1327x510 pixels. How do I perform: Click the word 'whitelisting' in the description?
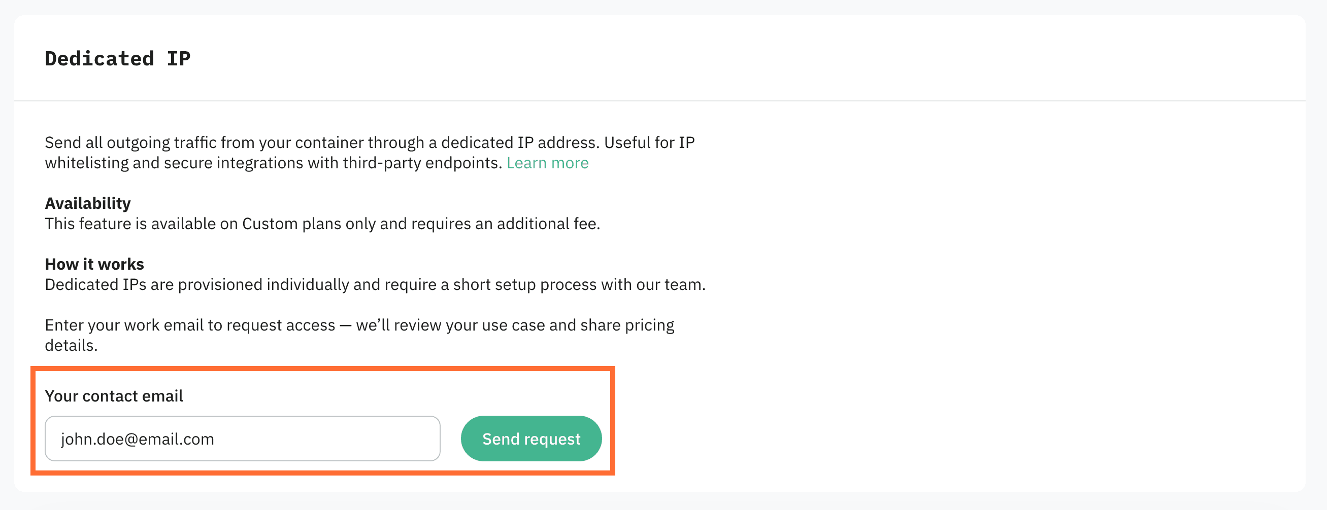coord(86,163)
